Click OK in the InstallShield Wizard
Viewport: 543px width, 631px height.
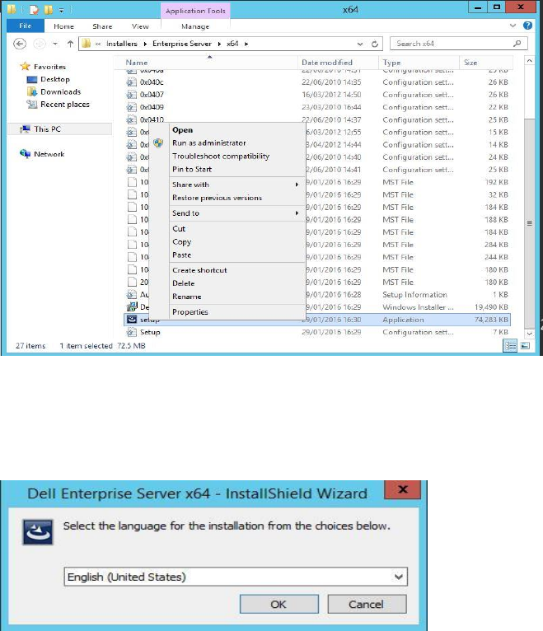click(x=279, y=604)
